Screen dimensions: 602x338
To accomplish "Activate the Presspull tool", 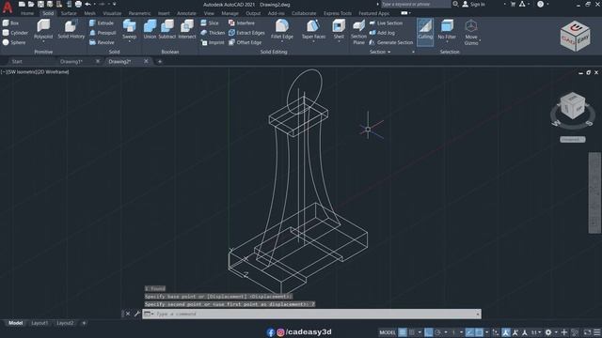I will [x=103, y=33].
